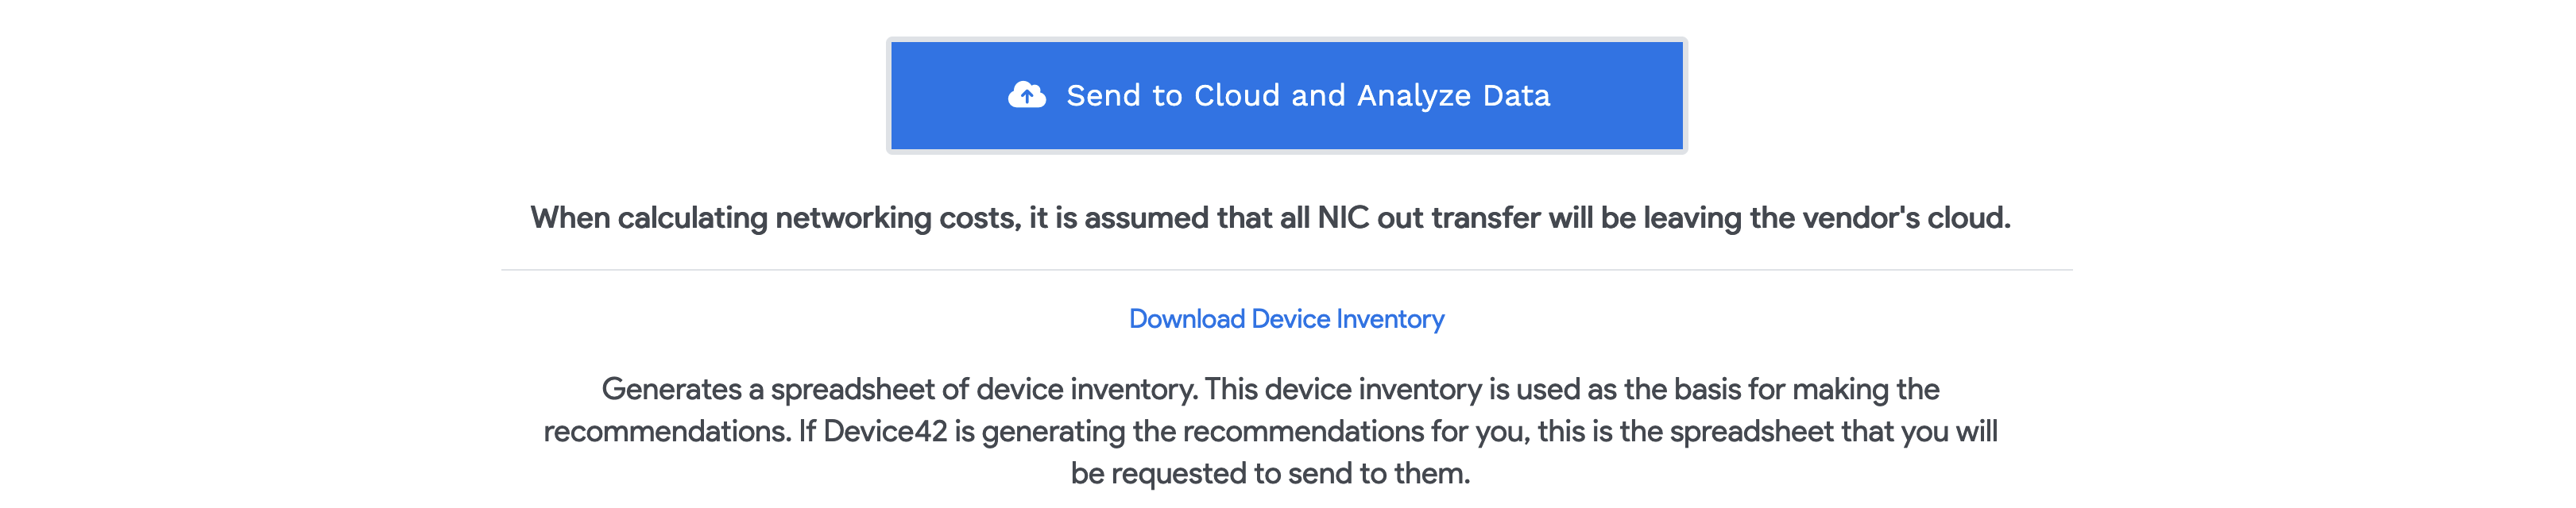The height and width of the screenshot is (508, 2576).
Task: Click the word 'Inventory' in the blue link
Action: click(x=1390, y=319)
